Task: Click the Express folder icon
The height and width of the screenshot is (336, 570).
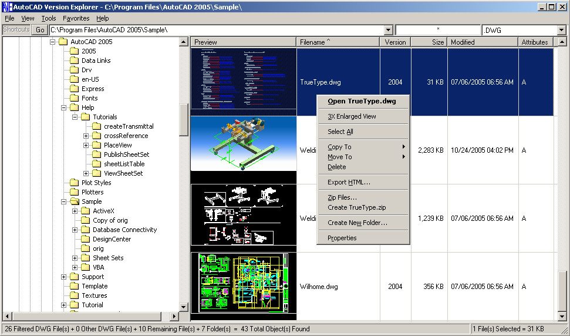Action: click(74, 89)
